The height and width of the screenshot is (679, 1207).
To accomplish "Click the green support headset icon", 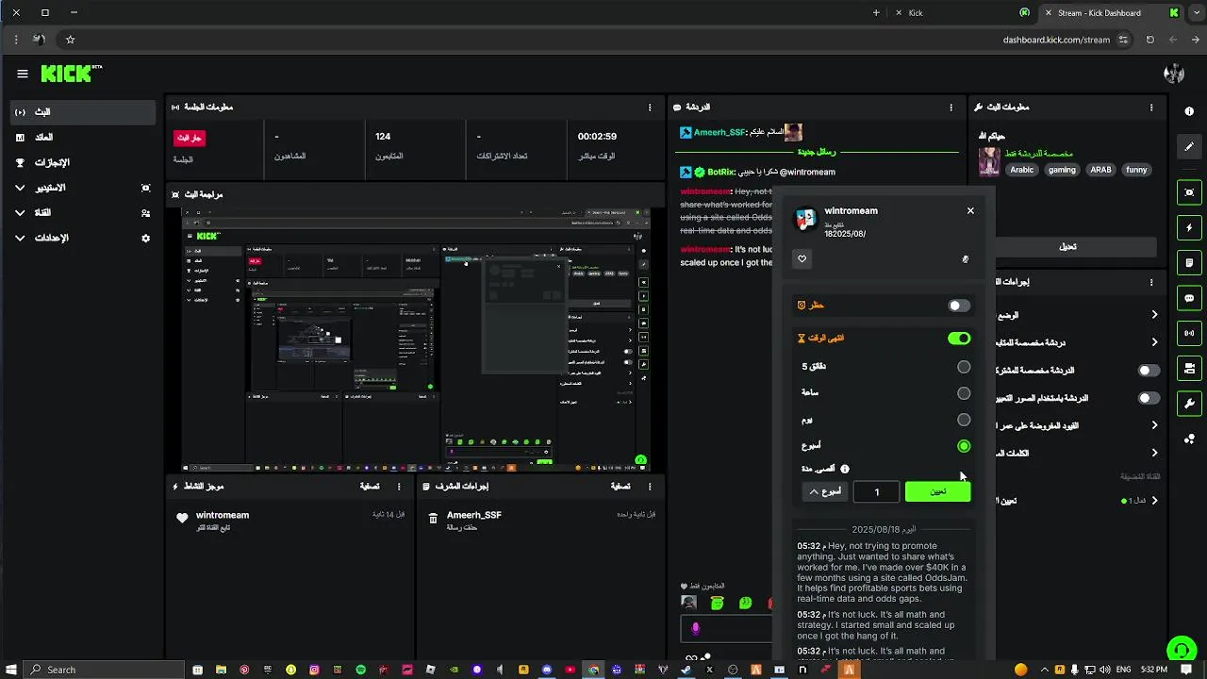I will point(1182,651).
